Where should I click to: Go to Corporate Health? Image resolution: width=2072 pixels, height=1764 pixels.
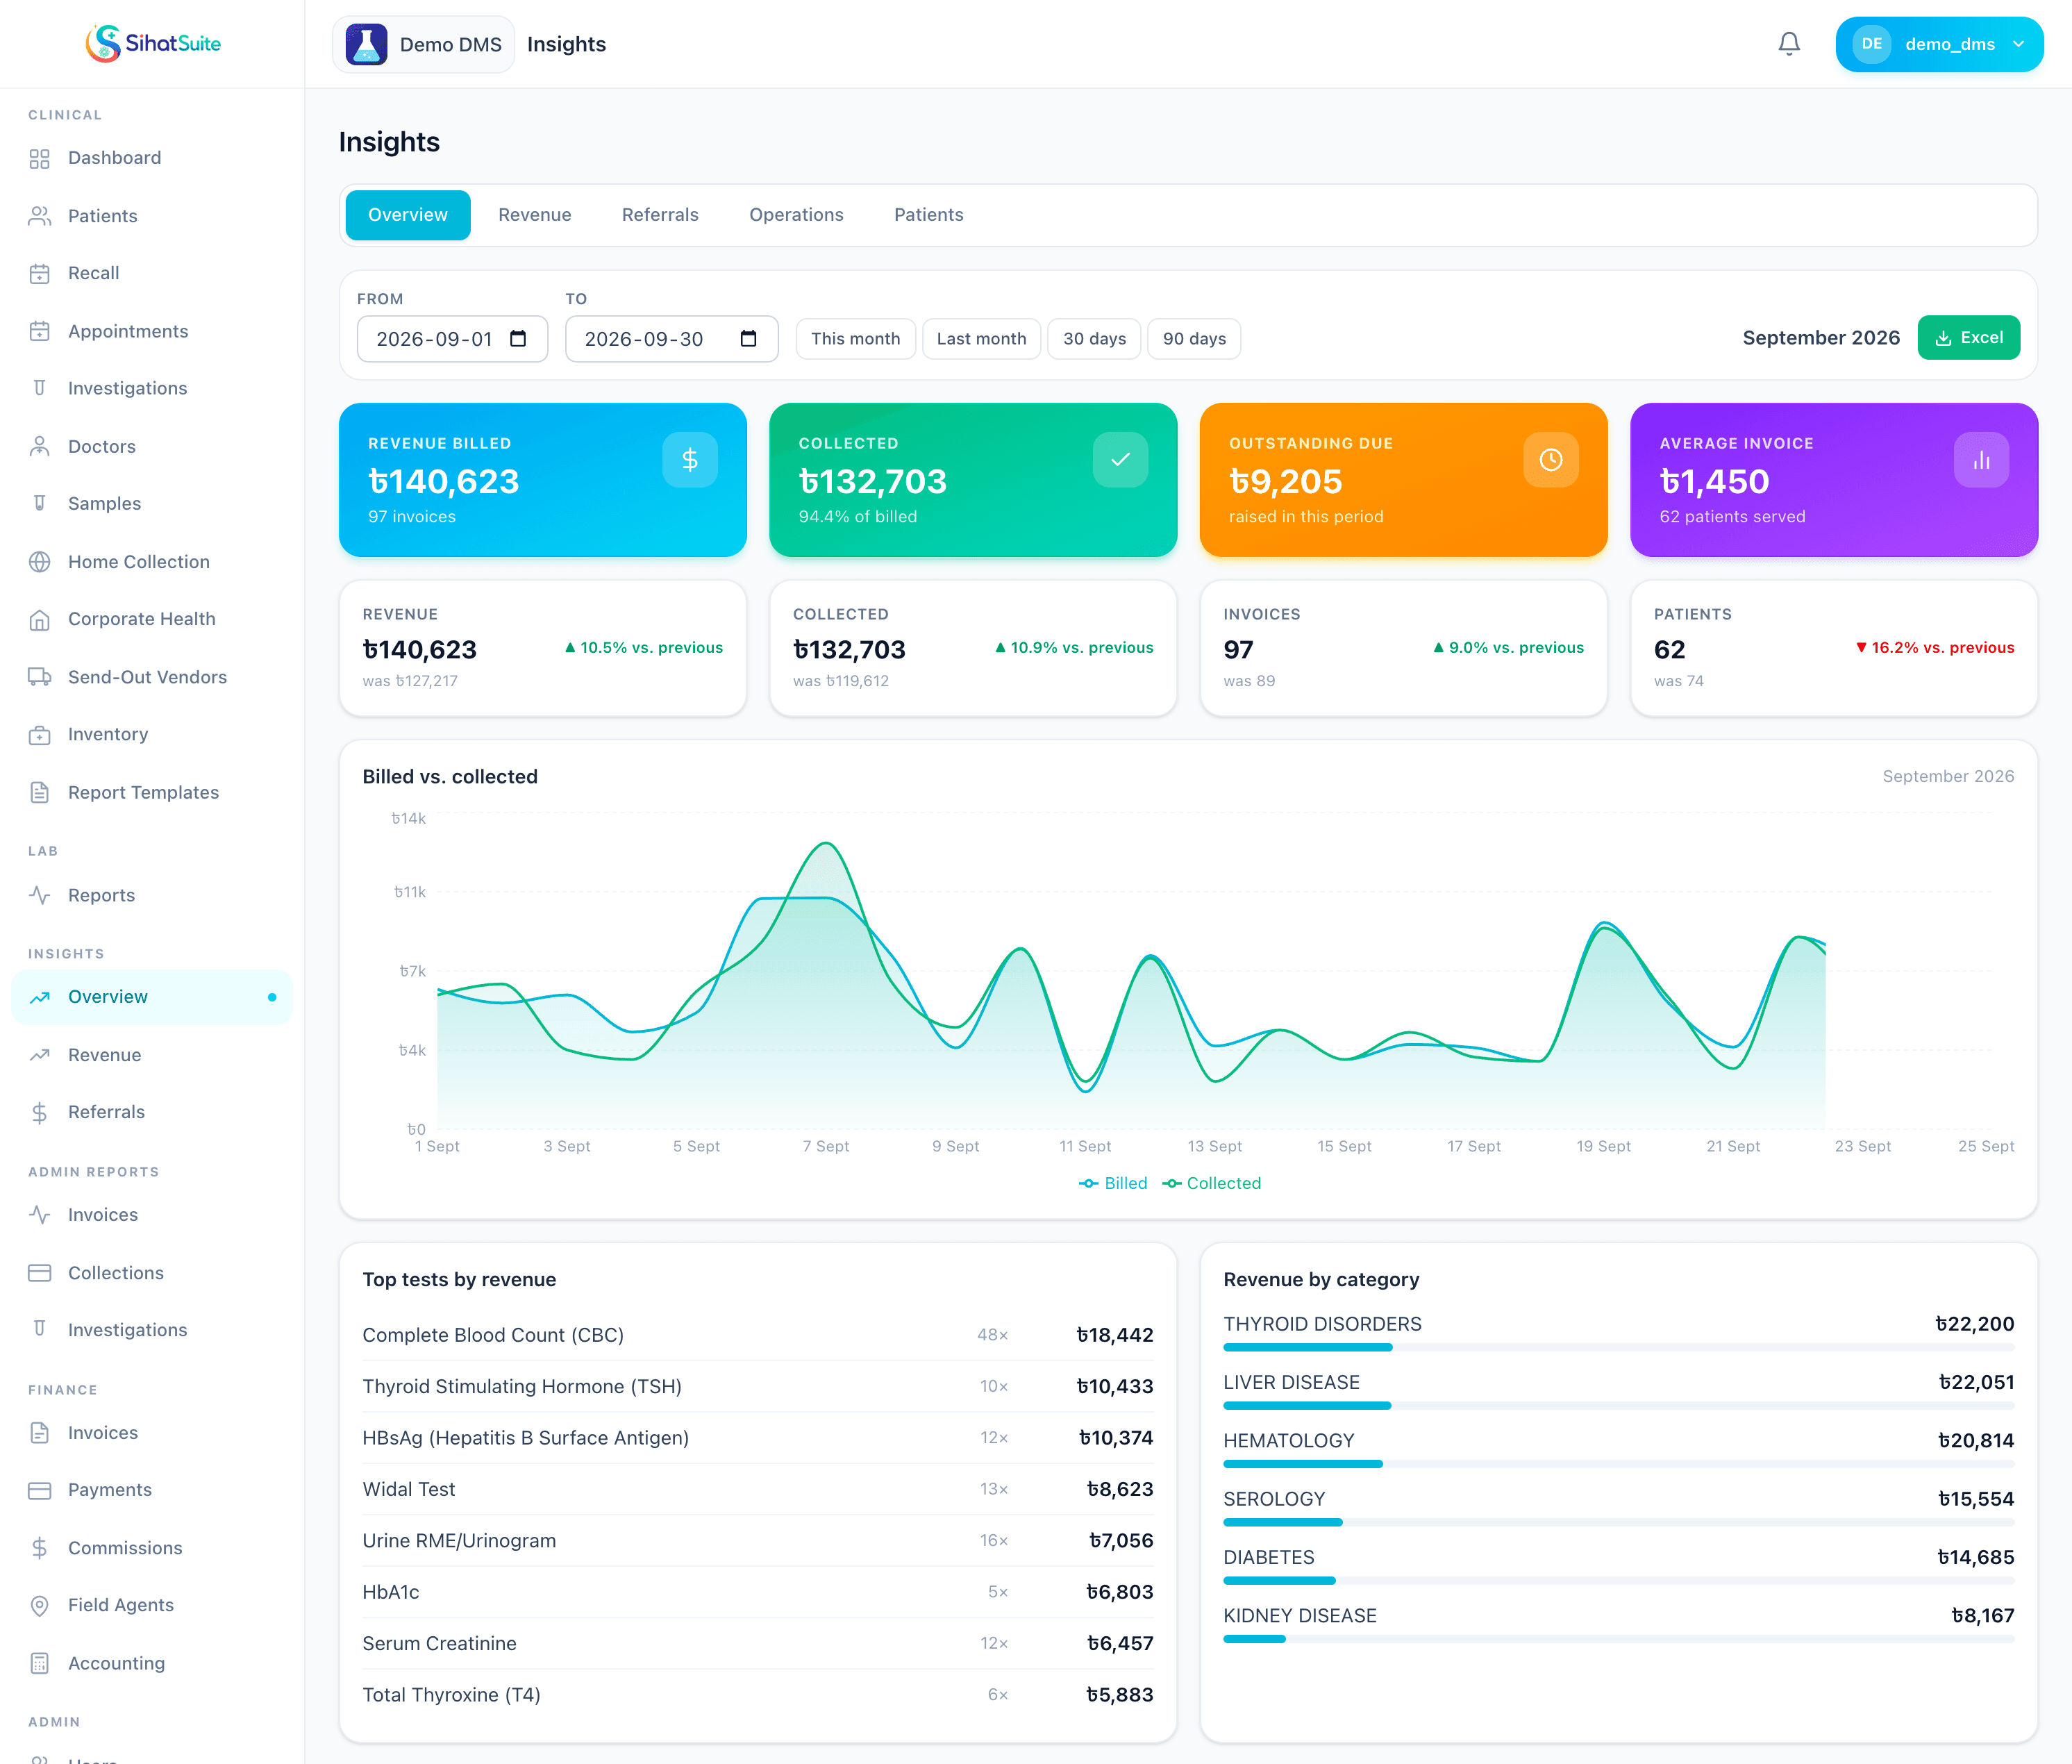click(152, 619)
